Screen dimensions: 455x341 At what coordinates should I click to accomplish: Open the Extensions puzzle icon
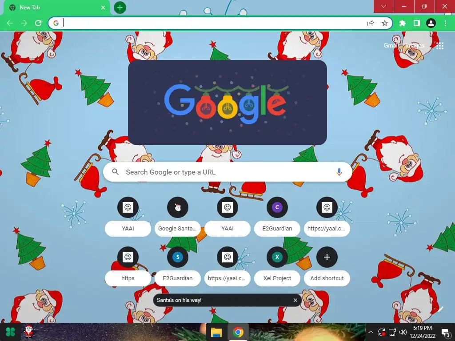403,23
